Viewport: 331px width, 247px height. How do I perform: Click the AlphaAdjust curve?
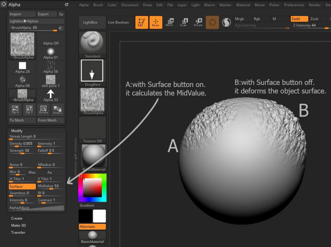tap(36, 208)
